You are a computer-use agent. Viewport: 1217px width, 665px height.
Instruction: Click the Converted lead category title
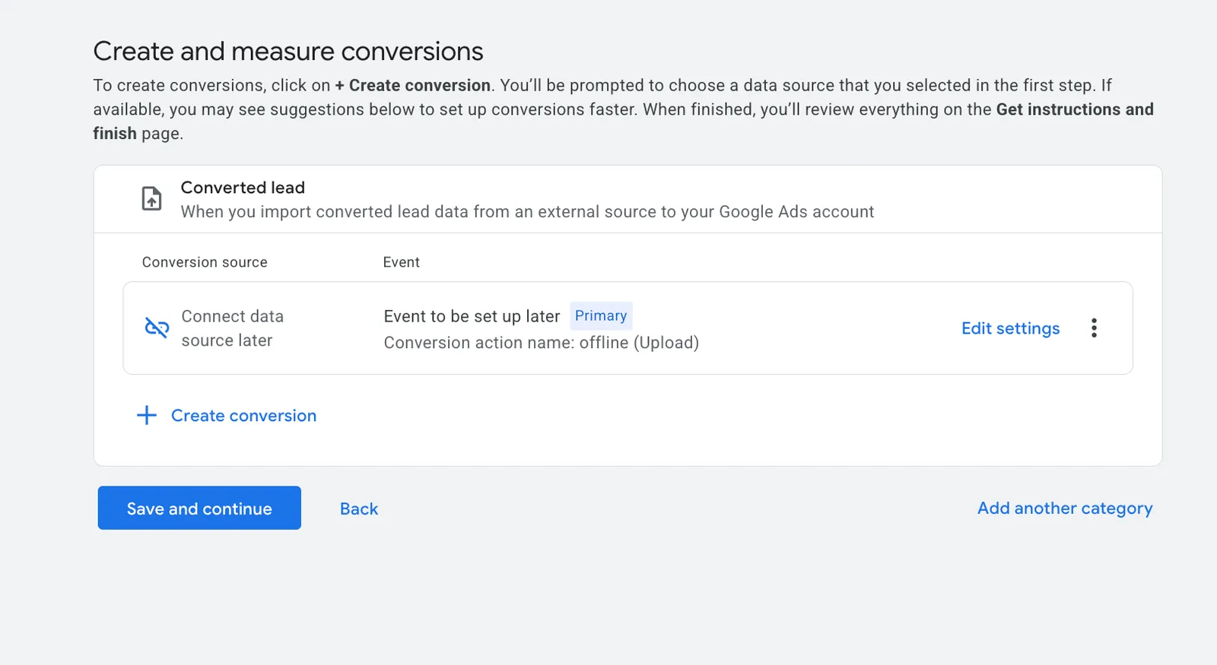(x=243, y=188)
